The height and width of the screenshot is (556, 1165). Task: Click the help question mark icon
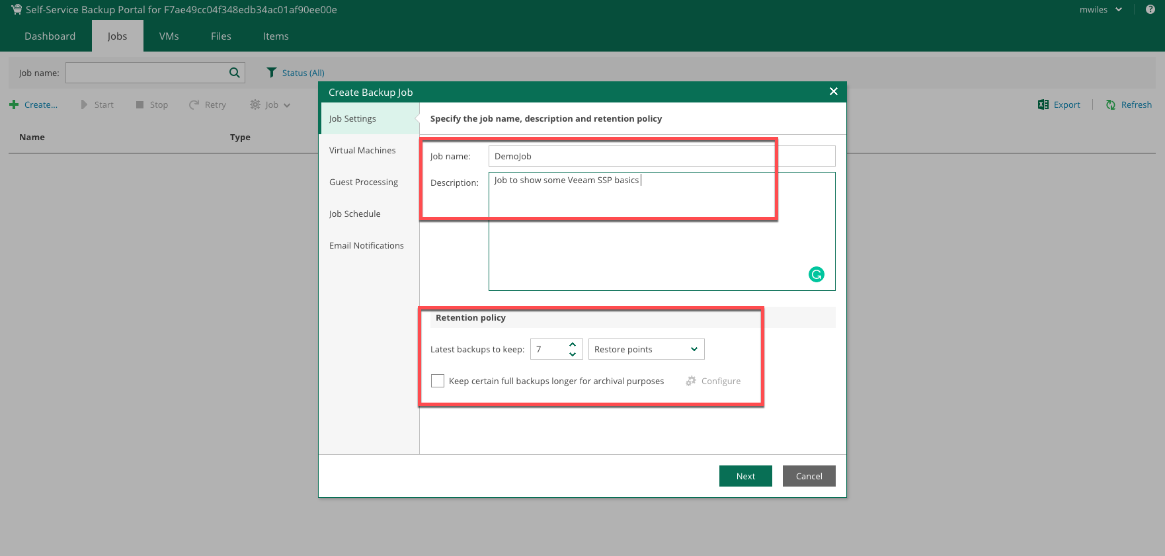(1150, 9)
